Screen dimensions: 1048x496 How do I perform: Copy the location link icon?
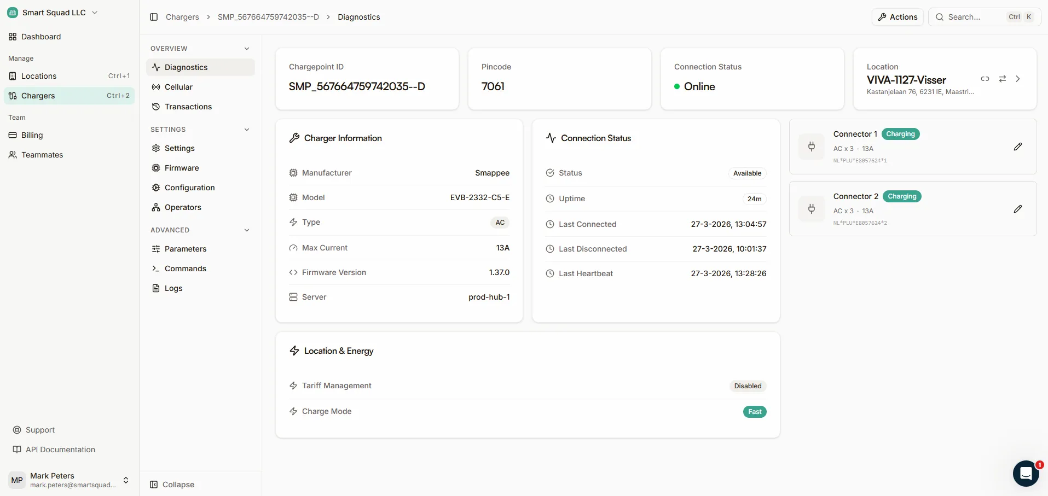tap(985, 79)
